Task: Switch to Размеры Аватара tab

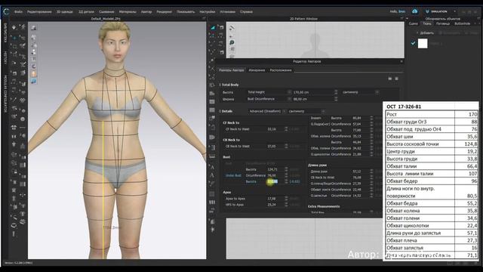Action: coord(232,70)
